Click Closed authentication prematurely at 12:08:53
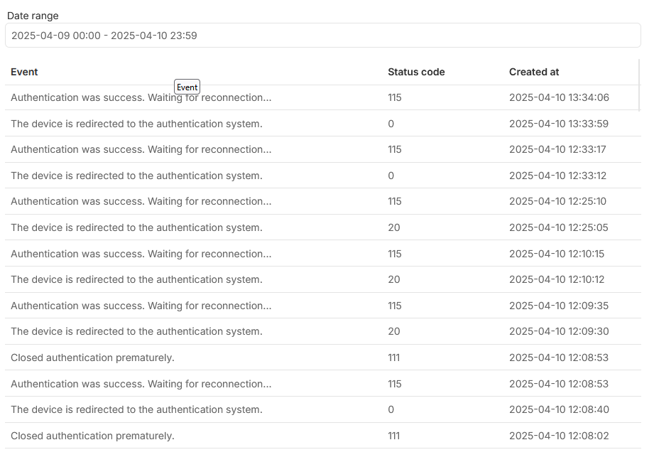 pos(323,358)
